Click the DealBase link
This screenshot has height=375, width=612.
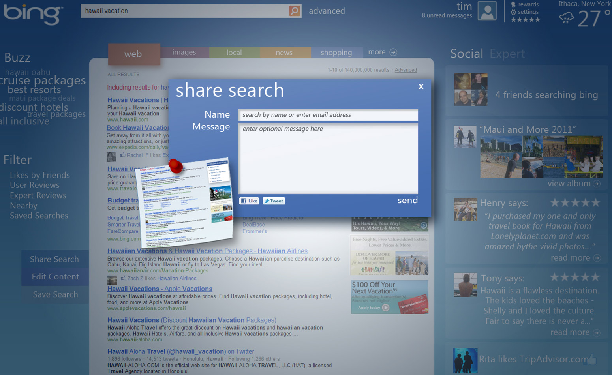click(253, 225)
